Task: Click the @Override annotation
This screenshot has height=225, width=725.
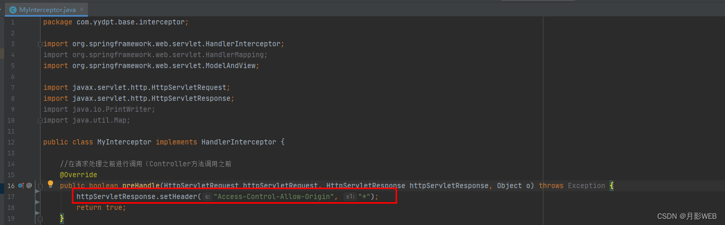Action: [79, 175]
